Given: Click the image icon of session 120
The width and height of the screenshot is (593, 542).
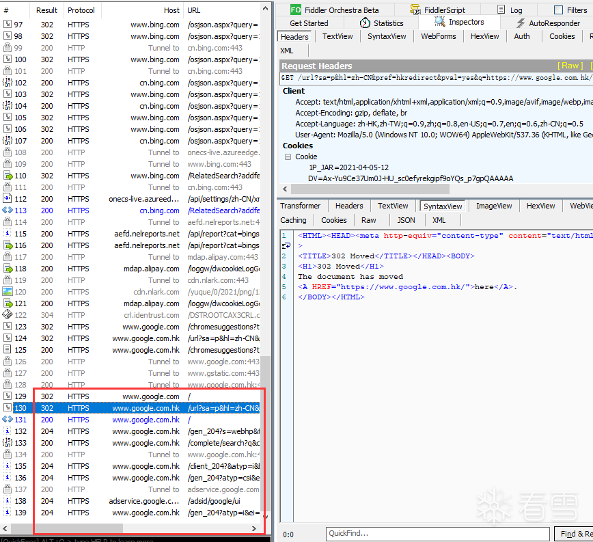Looking at the screenshot, I should click(x=8, y=291).
